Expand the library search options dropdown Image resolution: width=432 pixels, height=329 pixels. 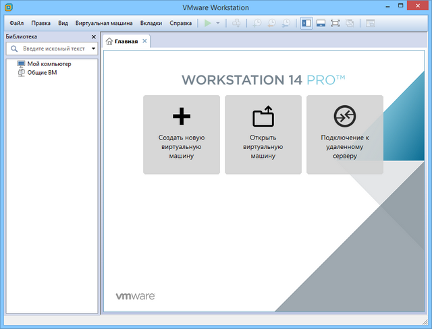(x=94, y=49)
